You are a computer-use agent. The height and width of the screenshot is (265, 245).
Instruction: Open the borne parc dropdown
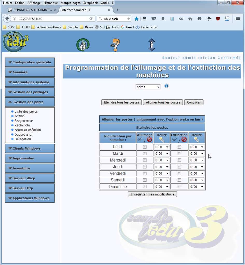click(x=148, y=87)
